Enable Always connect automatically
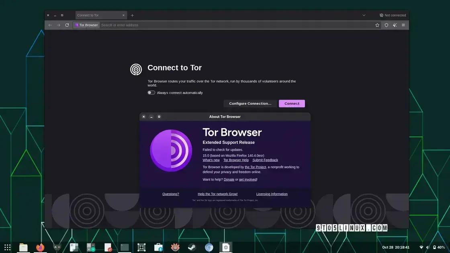The image size is (450, 253). pyautogui.click(x=151, y=92)
